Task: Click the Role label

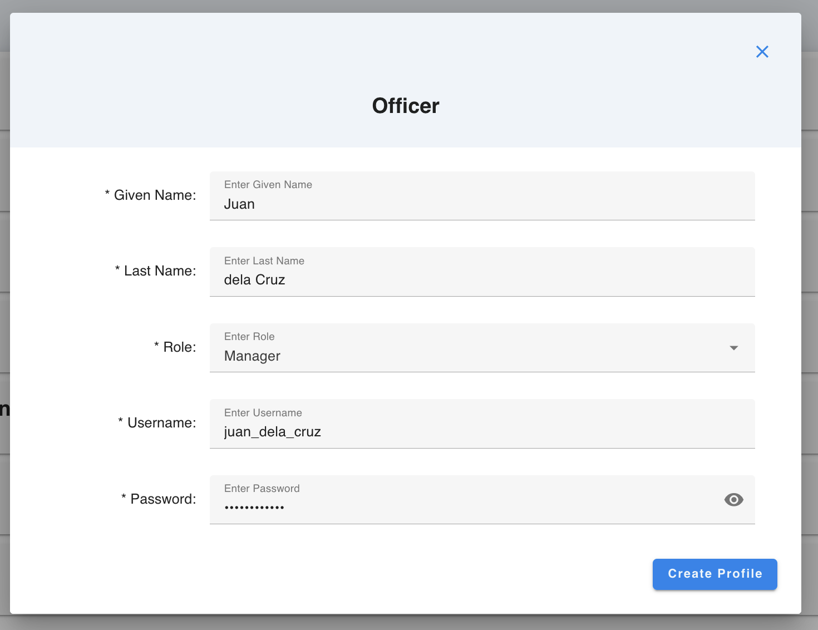Action: pyautogui.click(x=176, y=347)
